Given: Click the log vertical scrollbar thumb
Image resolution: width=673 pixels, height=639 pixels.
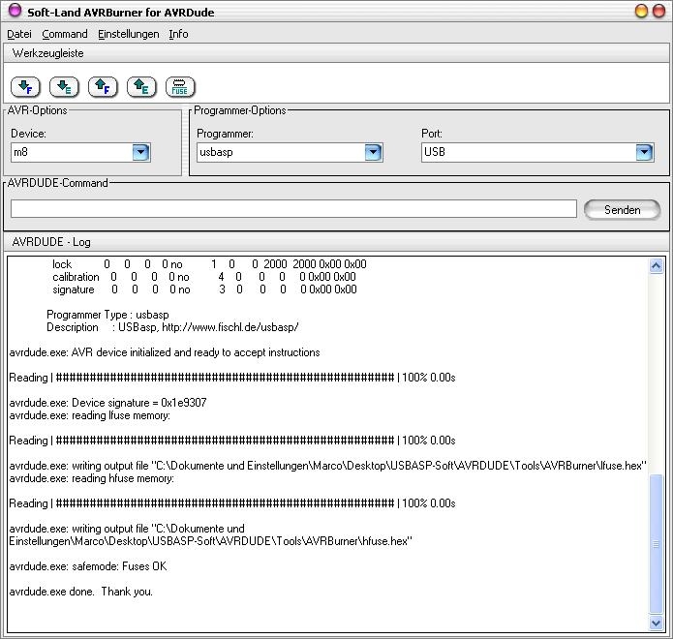Looking at the screenshot, I should (657, 542).
